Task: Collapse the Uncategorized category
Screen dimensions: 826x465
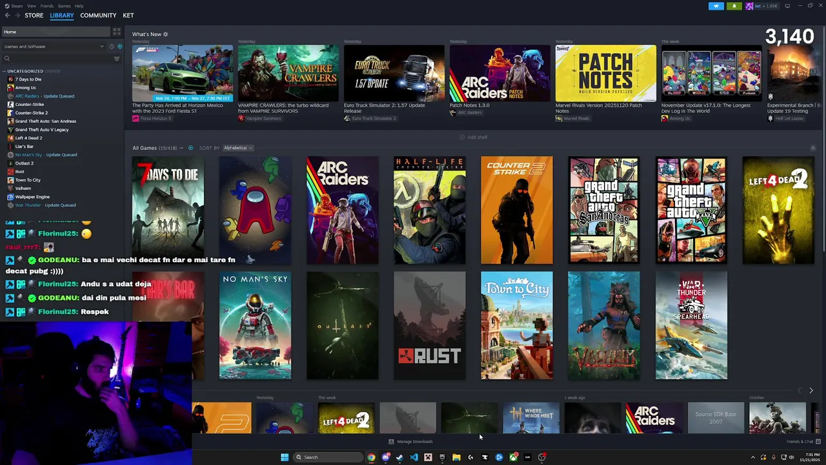Action: click(x=5, y=71)
